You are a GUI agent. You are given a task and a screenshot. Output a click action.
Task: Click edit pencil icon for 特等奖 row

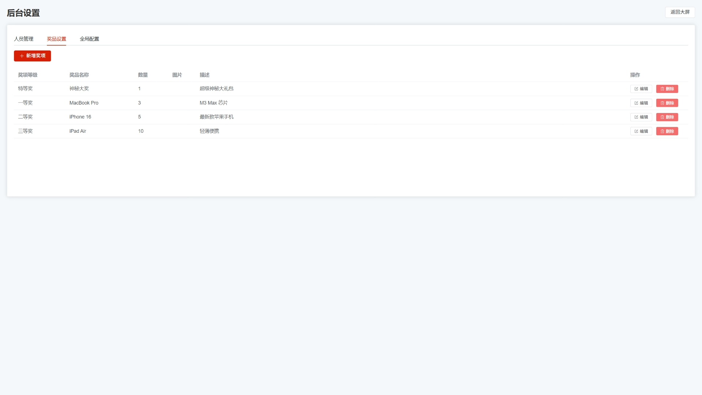[636, 89]
